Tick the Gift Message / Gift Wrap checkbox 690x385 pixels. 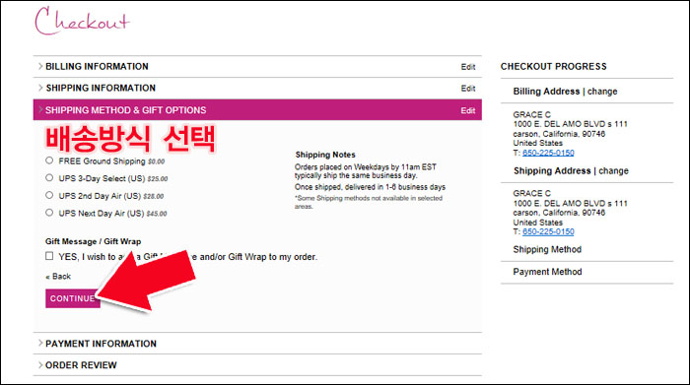click(x=49, y=256)
